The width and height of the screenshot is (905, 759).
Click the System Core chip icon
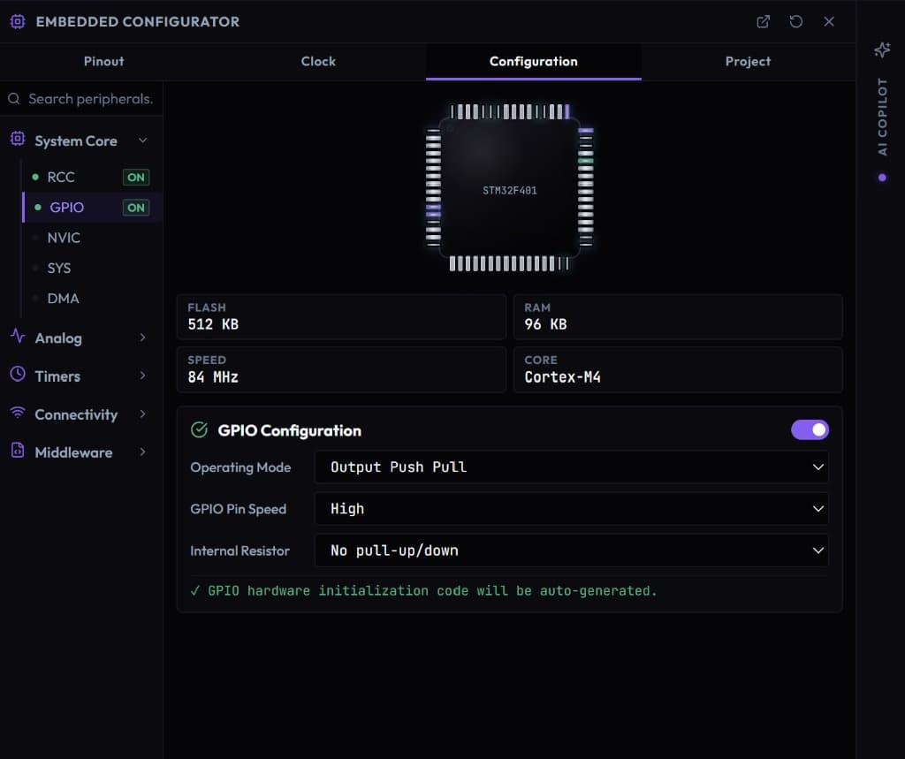[x=18, y=139]
